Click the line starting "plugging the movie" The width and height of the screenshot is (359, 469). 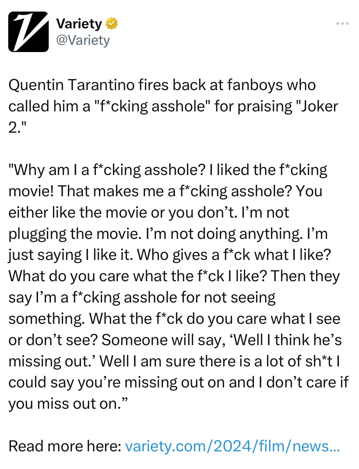point(168,234)
